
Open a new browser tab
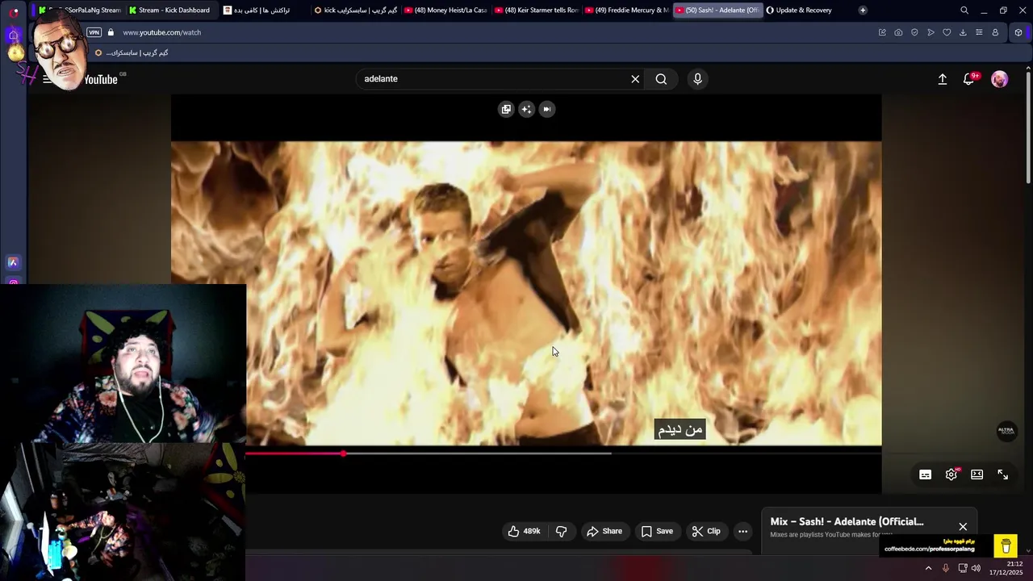click(863, 10)
